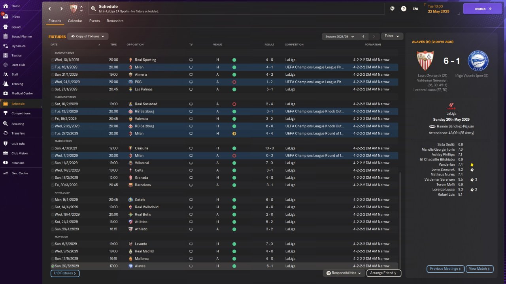Image resolution: width=506 pixels, height=284 pixels.
Task: Open the Squad shirt icon
Action: pyautogui.click(x=6, y=27)
